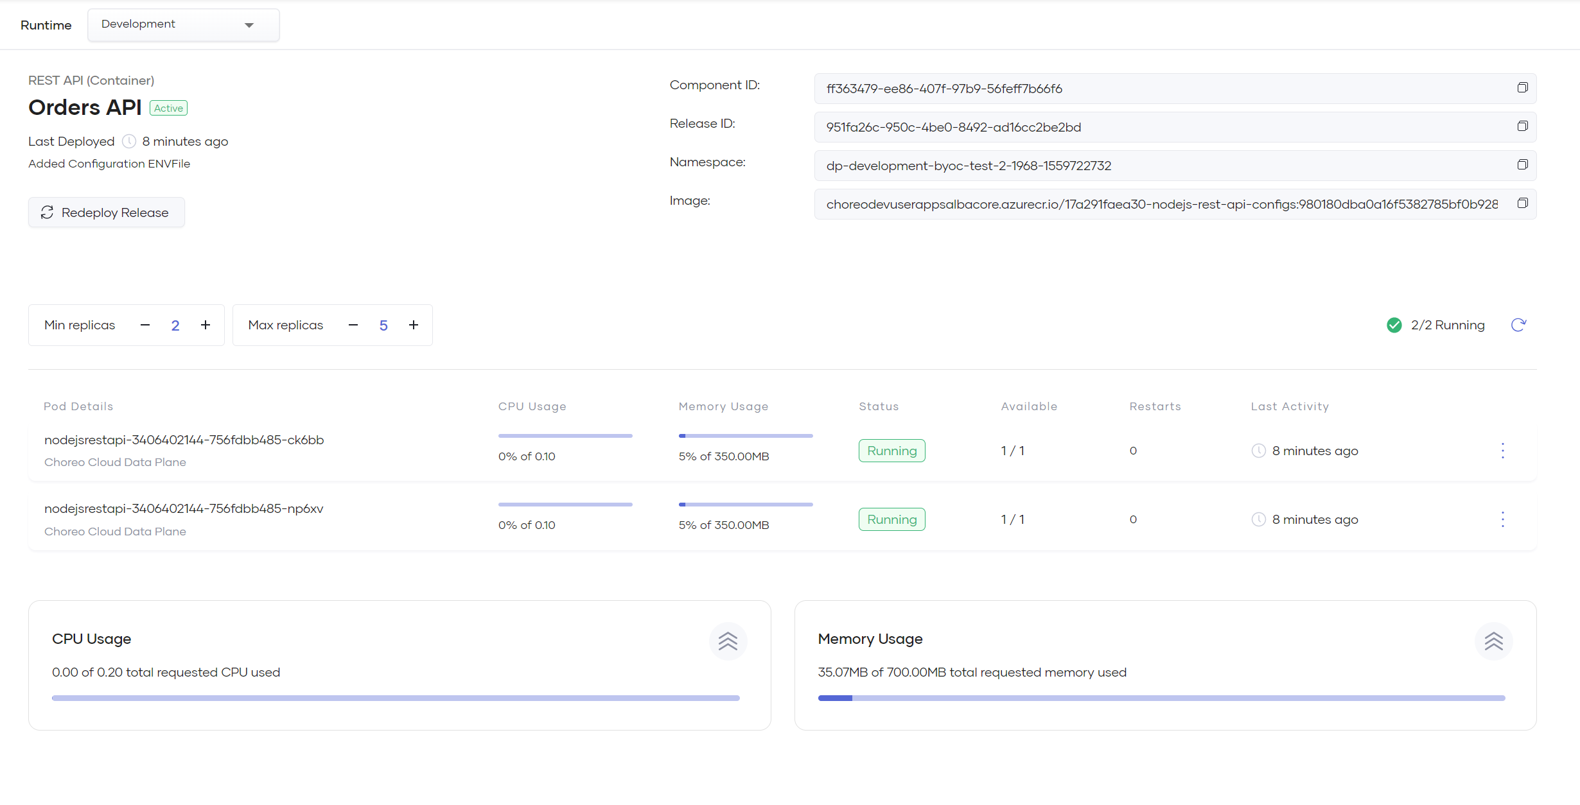
Task: Click the Image path text field
Action: tap(1161, 204)
